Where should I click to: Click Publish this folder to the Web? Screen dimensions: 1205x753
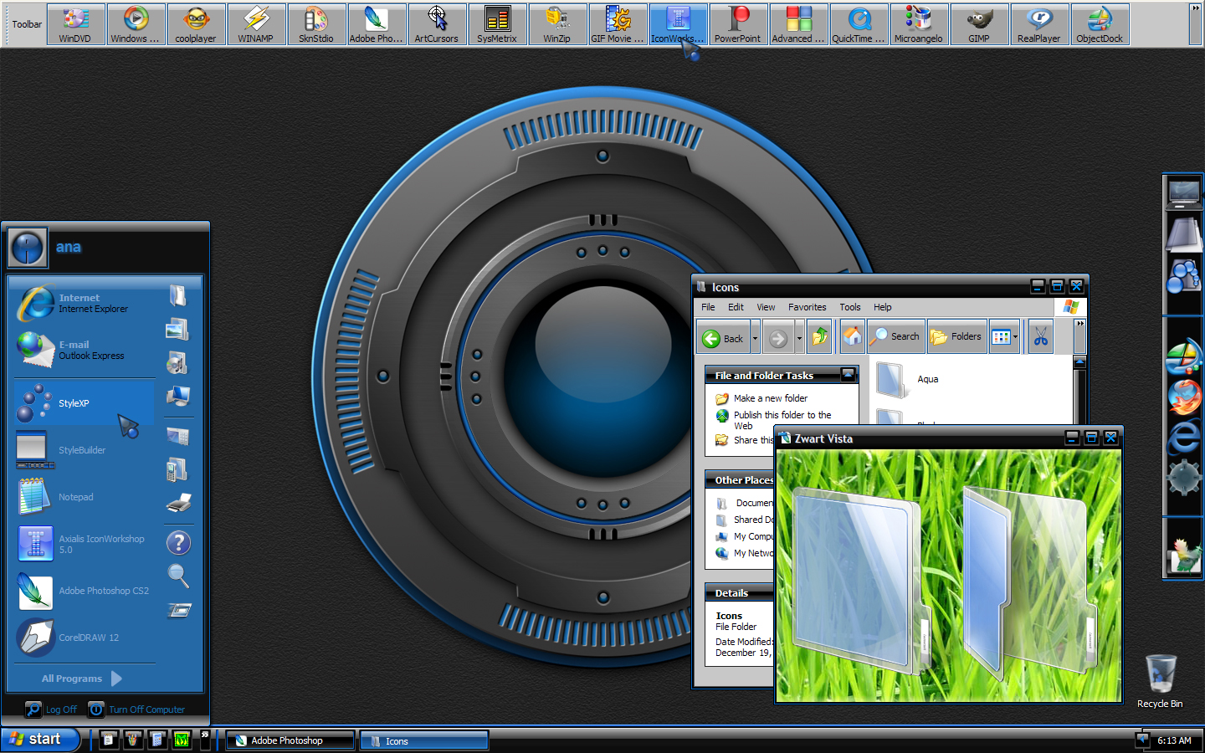pyautogui.click(x=782, y=420)
